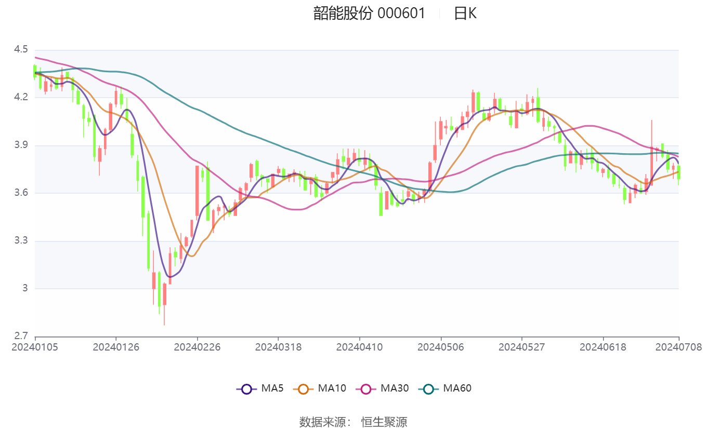
Task: Click the 20240506 date axis label
Action: pyautogui.click(x=441, y=347)
